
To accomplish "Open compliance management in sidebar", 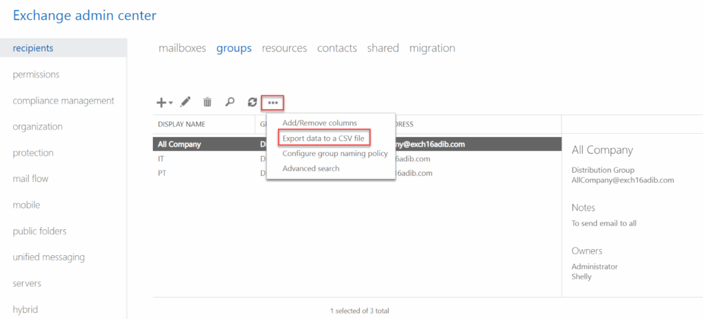I will tap(63, 100).
